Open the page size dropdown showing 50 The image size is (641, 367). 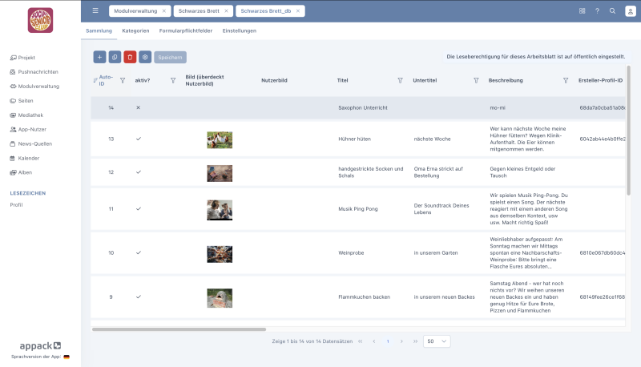pyautogui.click(x=437, y=341)
